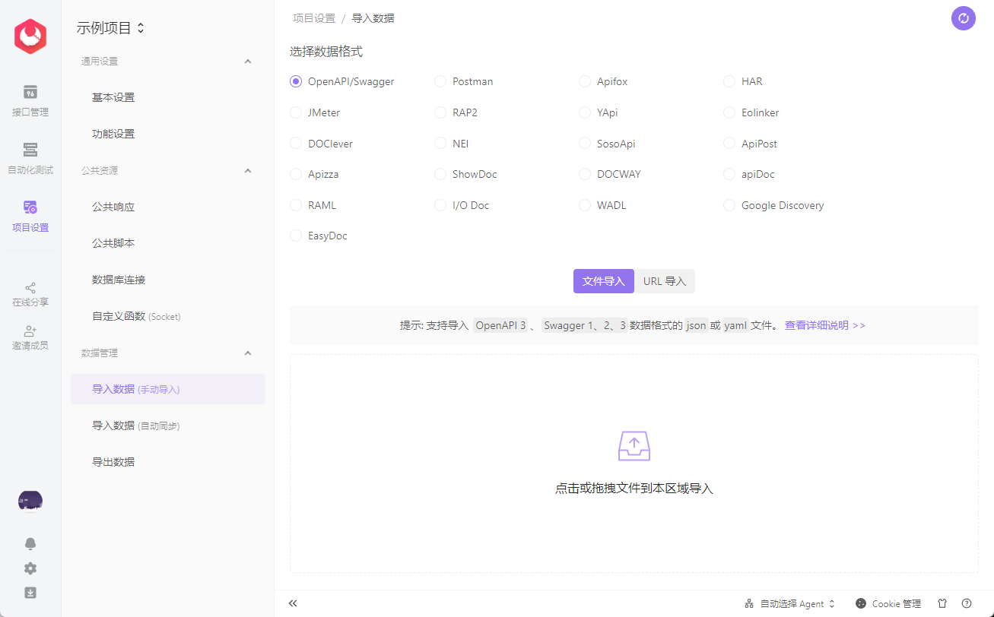994x617 pixels.
Task: Switch to the URL 导入 tab
Action: click(x=665, y=280)
